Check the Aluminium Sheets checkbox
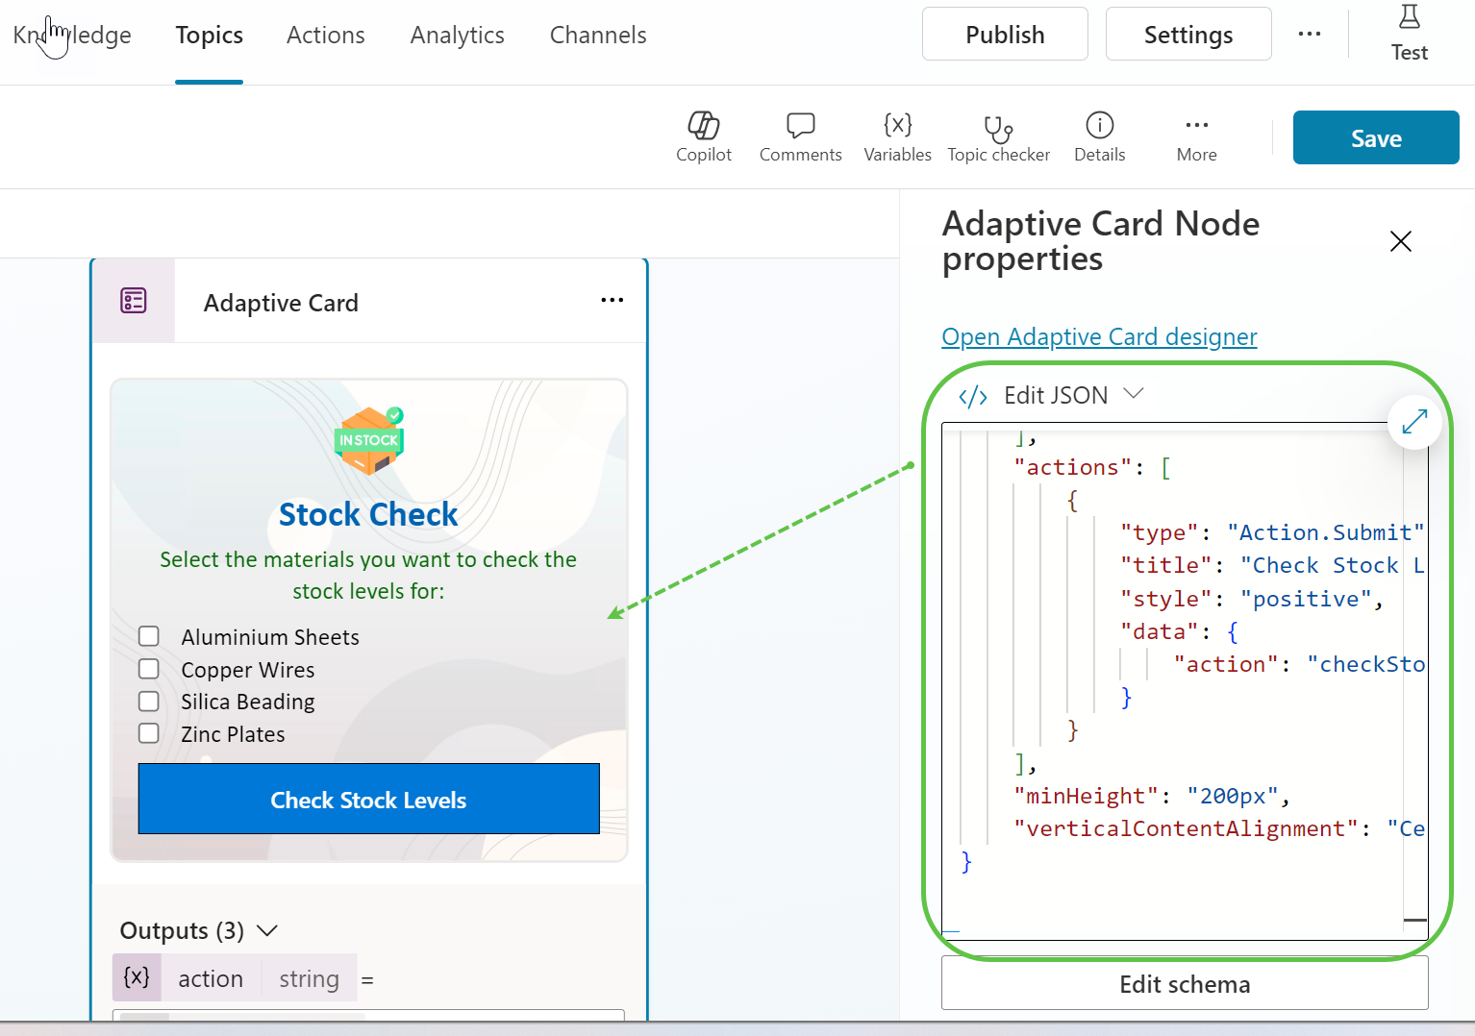 tap(149, 635)
